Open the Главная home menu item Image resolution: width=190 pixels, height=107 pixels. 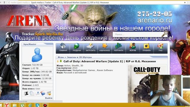(x=63, y=48)
